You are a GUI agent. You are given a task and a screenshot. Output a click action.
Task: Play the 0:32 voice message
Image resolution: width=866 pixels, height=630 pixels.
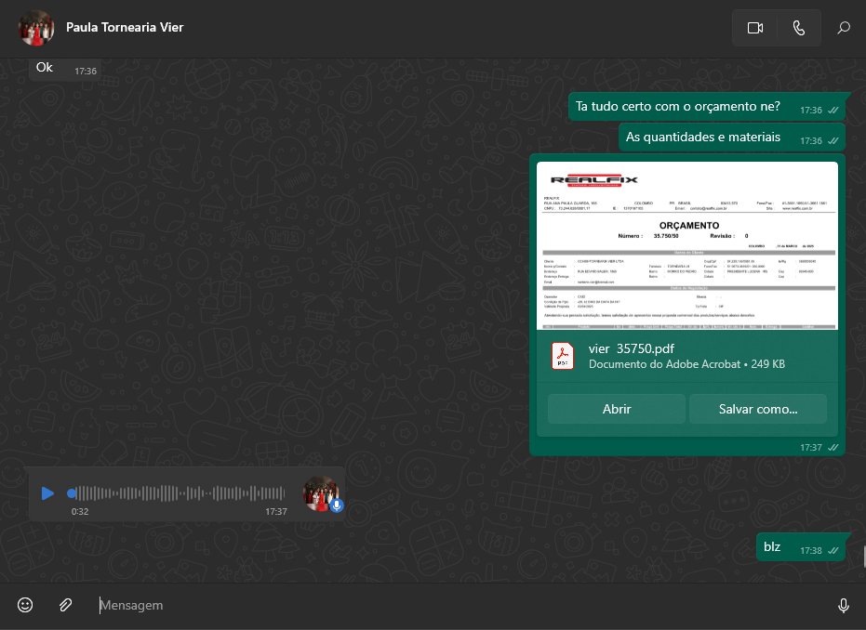[x=47, y=493]
